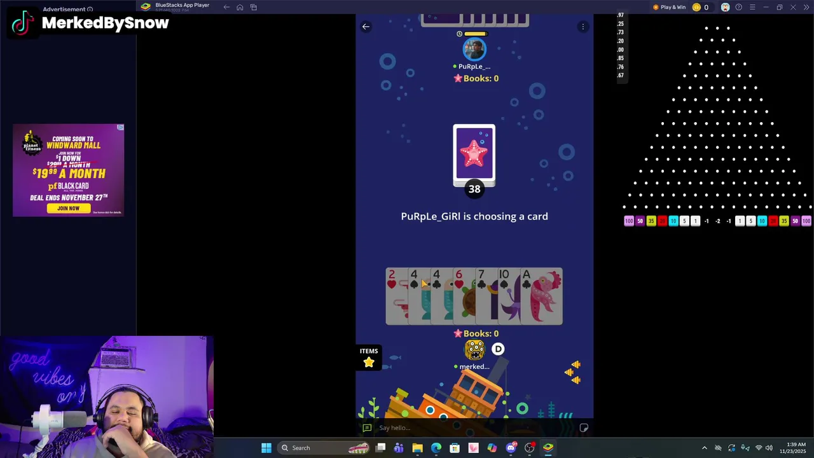814x458 pixels.
Task: Open Discord from taskbar
Action: (511, 448)
